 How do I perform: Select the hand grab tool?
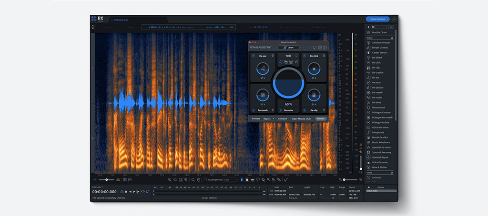click(198, 180)
